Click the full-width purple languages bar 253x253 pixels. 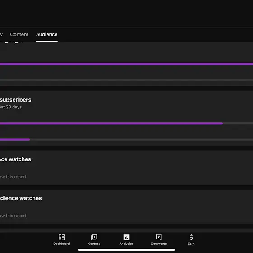126,64
